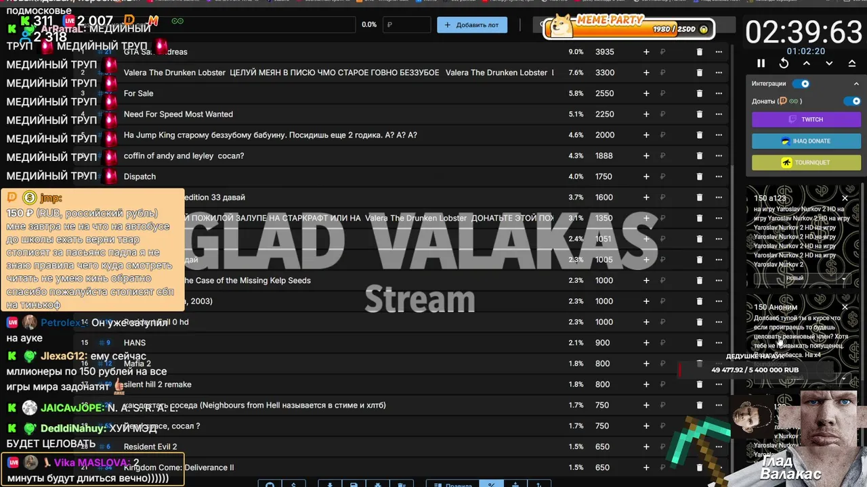This screenshot has width=867, height=487.
Task: Select the For Sale lot name
Action: 138,93
